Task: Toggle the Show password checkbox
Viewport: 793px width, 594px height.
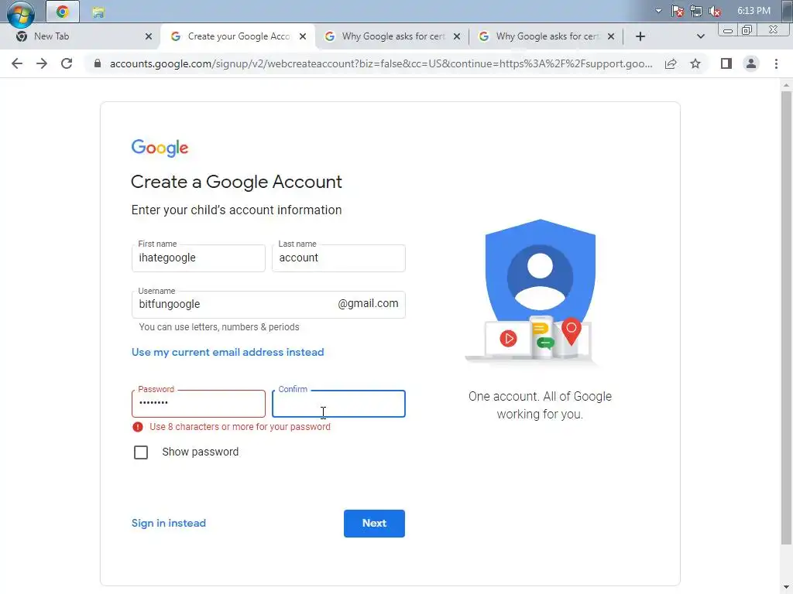Action: 141,452
